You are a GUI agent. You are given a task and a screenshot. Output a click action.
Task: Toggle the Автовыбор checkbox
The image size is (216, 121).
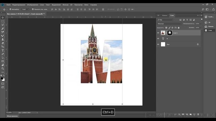[10, 9]
